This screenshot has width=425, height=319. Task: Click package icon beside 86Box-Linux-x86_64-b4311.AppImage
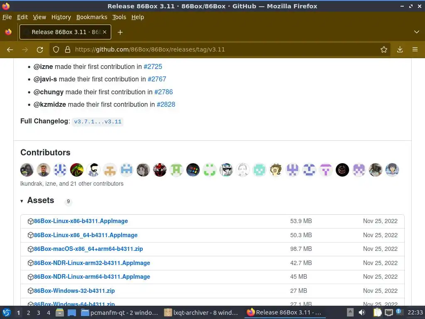tap(31, 235)
